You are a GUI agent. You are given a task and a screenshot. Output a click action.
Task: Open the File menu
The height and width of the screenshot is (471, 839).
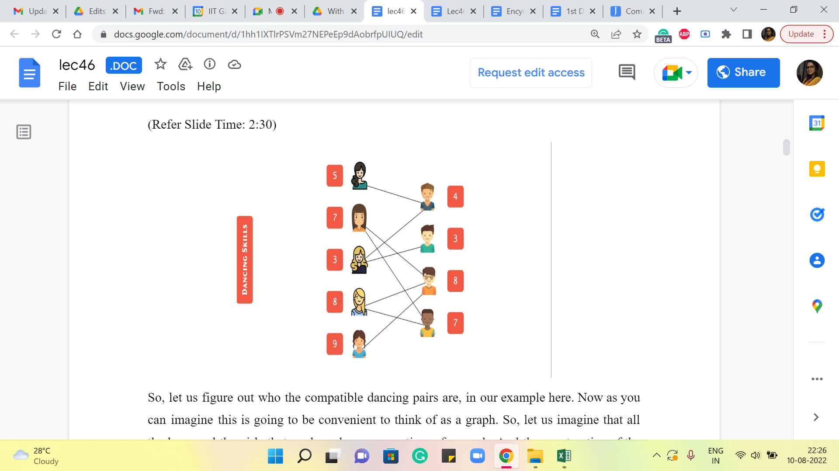click(x=67, y=86)
